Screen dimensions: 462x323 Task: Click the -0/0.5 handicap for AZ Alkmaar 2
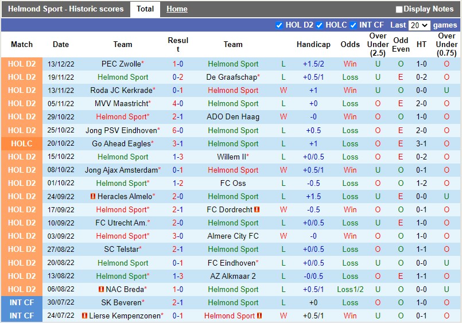(x=313, y=276)
